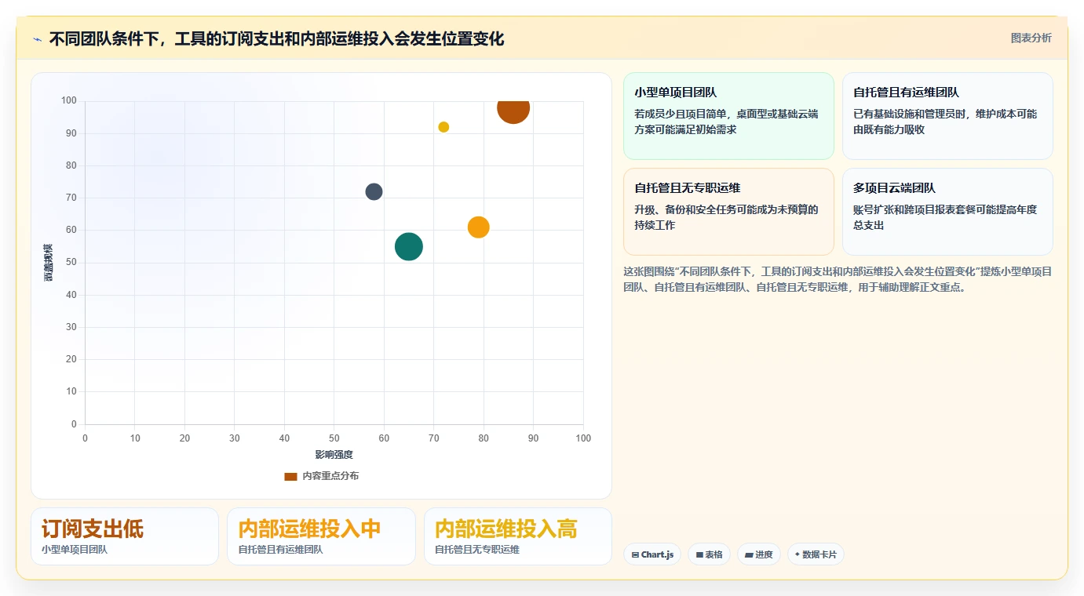
Task: Open the 小型单项目团队 card
Action: click(728, 116)
